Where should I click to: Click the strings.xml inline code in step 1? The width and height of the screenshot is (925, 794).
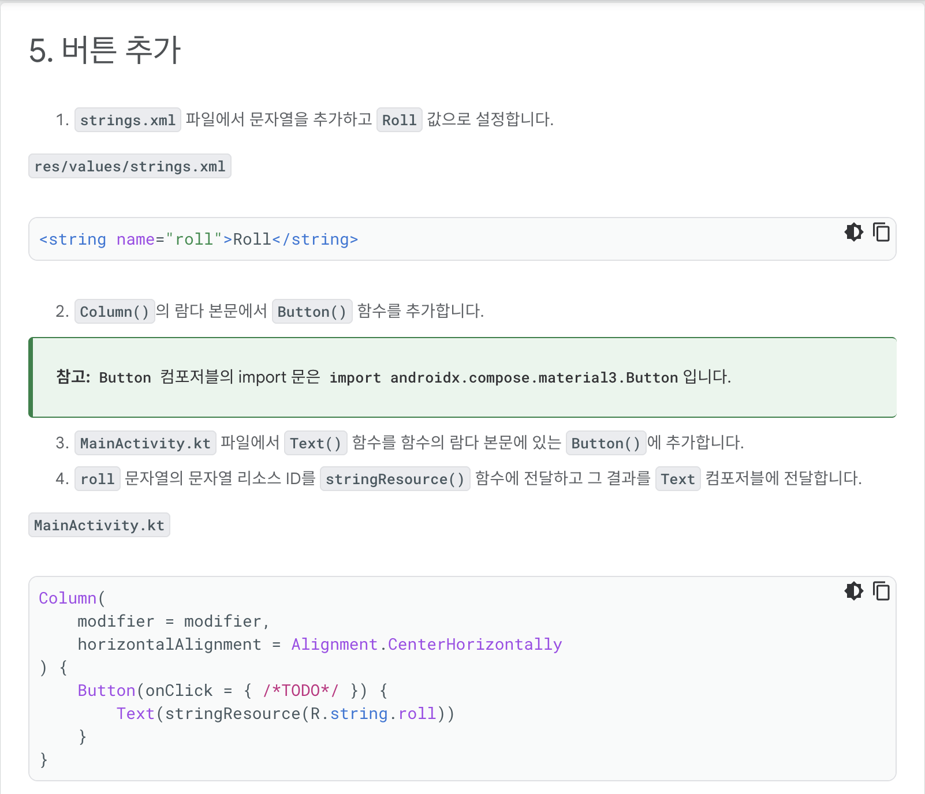tap(128, 120)
